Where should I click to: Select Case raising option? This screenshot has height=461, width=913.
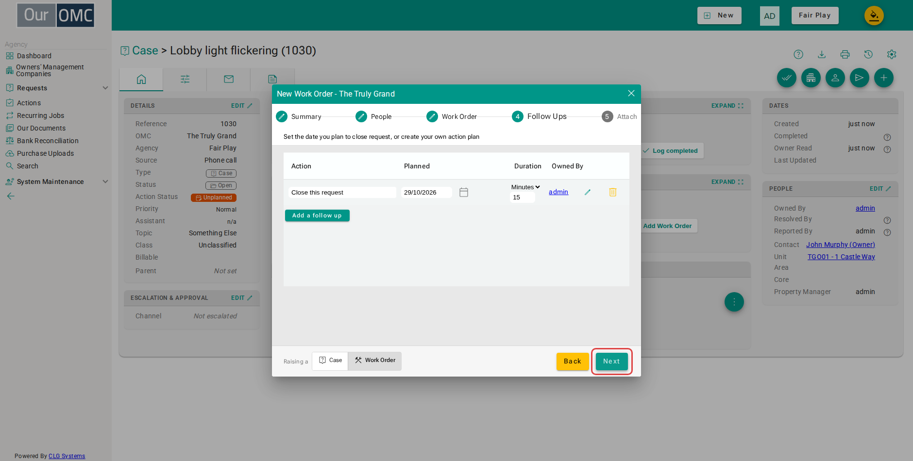tap(330, 361)
